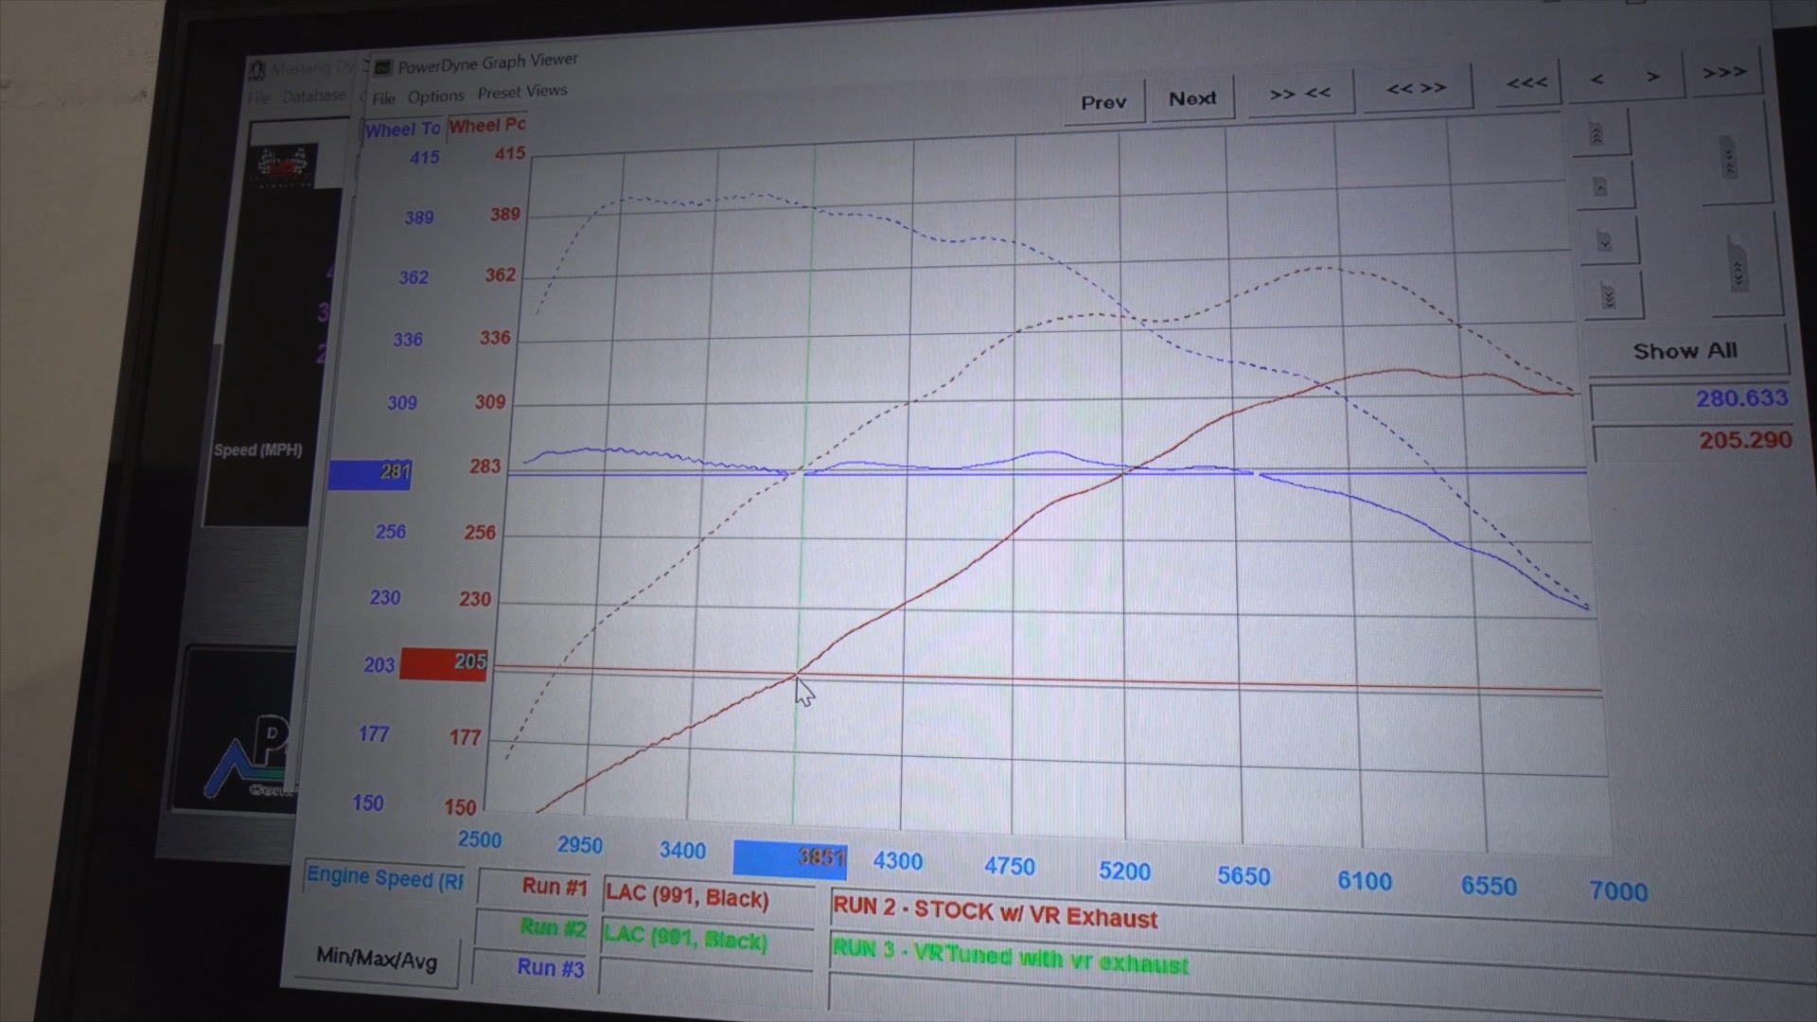Click the triple down arrows pan button
Image resolution: width=1817 pixels, height=1022 pixels.
click(1609, 297)
